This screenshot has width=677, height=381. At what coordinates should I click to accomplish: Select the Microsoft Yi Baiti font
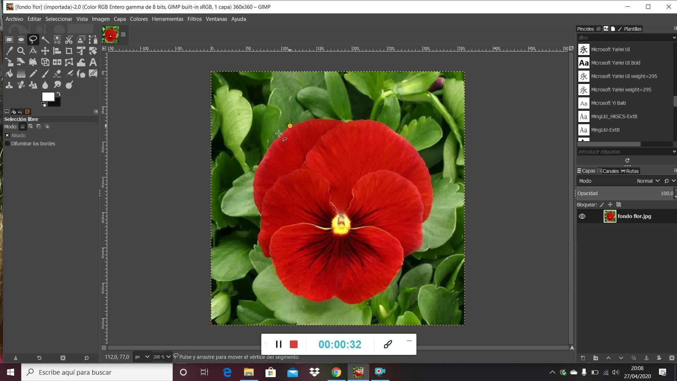[608, 103]
